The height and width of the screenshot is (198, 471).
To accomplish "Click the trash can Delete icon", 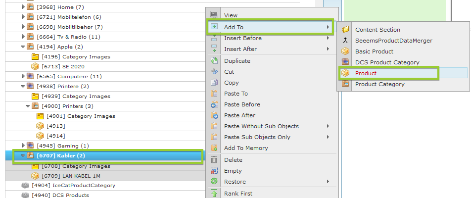I will [x=214, y=160].
